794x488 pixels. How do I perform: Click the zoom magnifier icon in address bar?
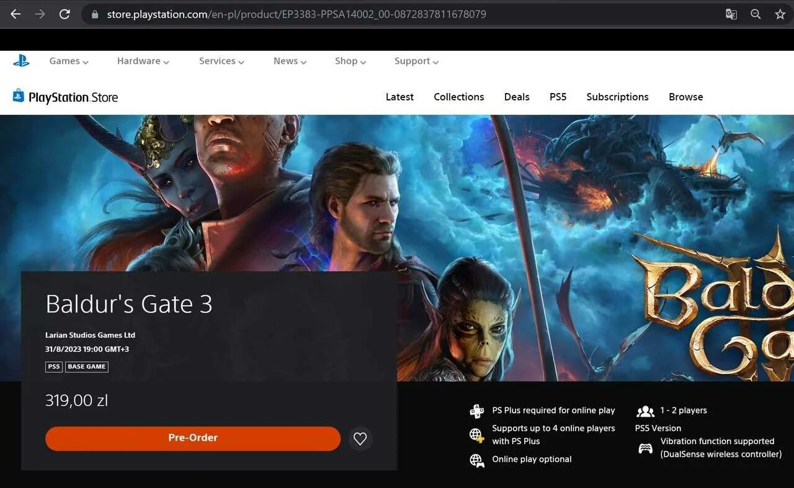756,14
